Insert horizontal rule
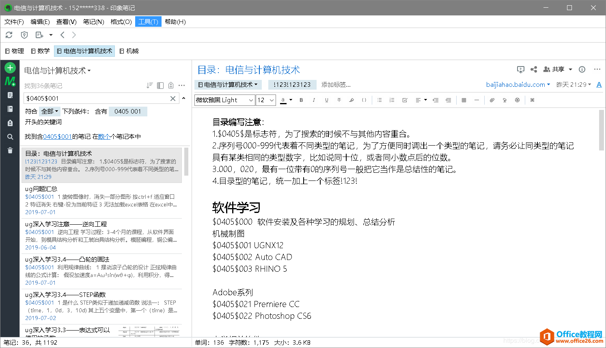 click(477, 100)
